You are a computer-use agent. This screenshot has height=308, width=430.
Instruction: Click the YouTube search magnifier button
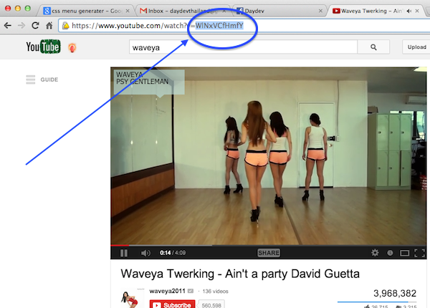click(x=373, y=47)
